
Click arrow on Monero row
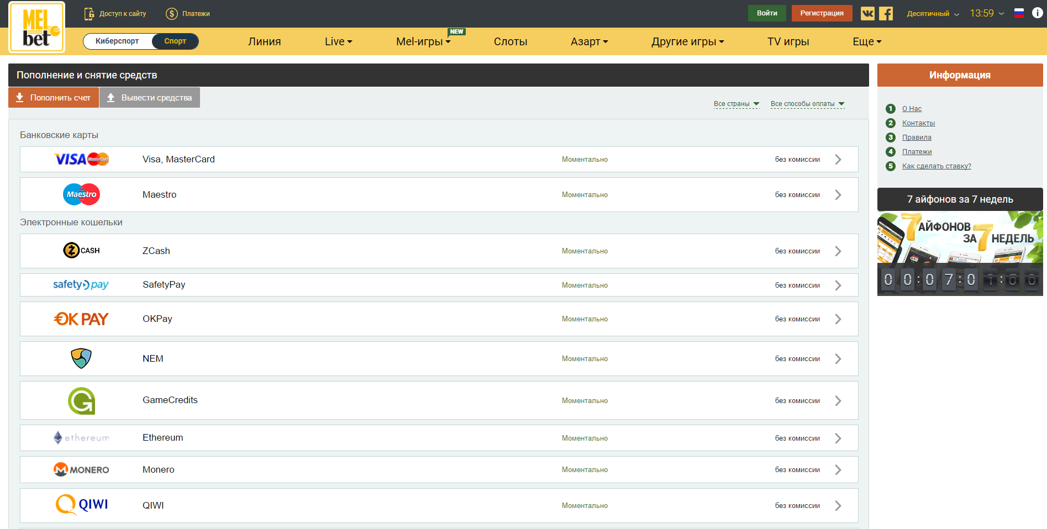[x=838, y=470]
